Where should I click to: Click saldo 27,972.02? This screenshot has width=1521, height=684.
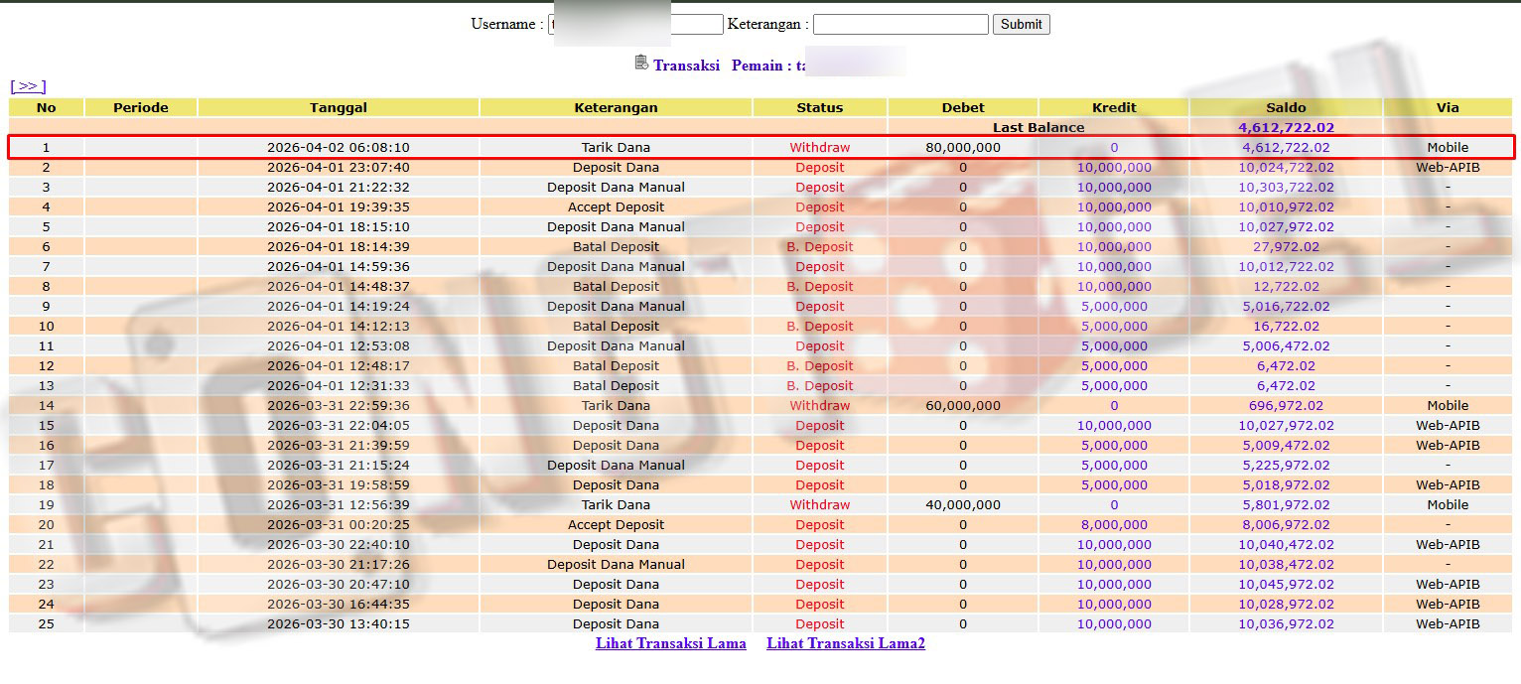(1287, 246)
